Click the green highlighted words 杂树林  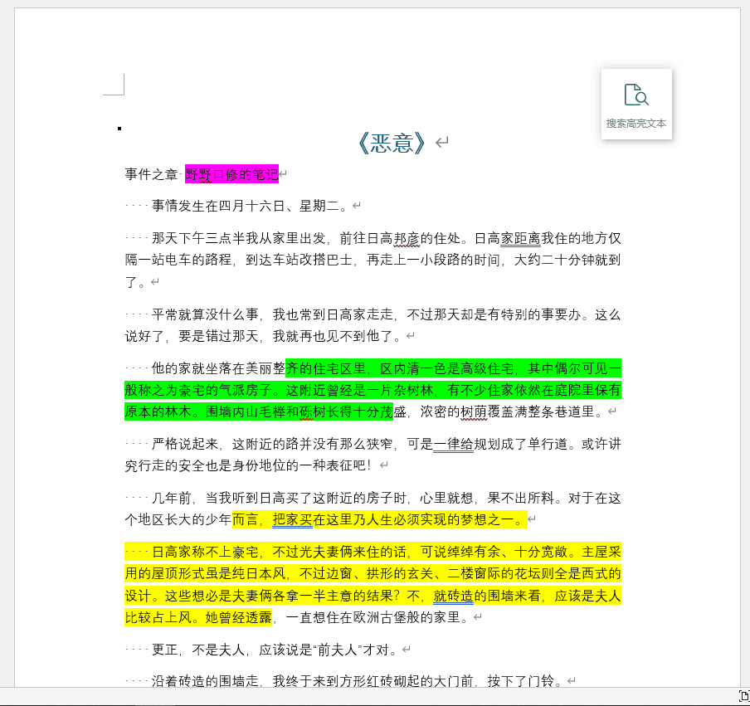(413, 390)
